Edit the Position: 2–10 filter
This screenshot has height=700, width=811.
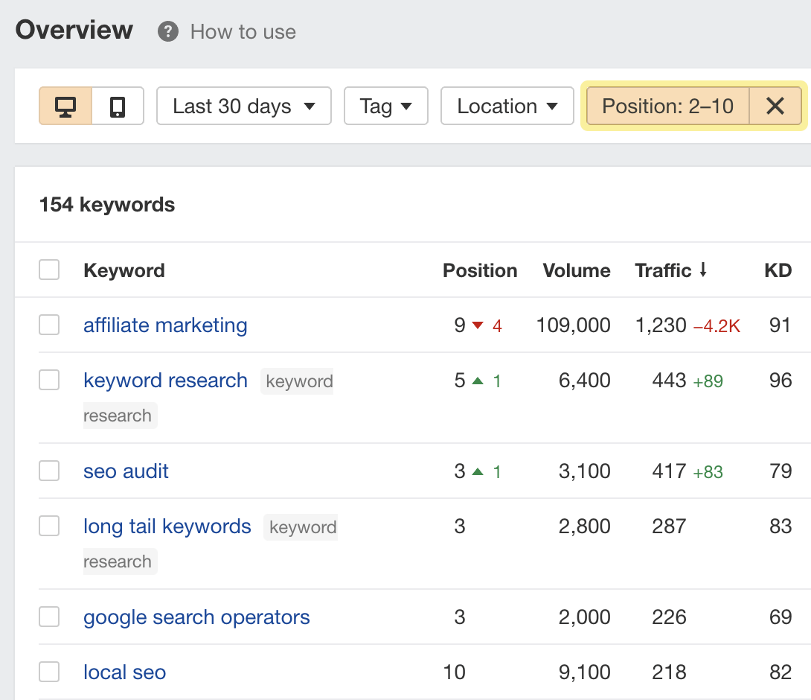(x=667, y=106)
